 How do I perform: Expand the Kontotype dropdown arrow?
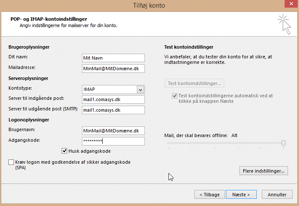(140, 90)
